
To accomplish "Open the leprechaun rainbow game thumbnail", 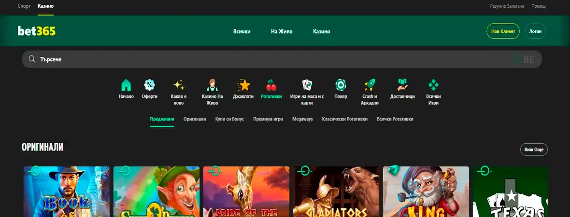I will (x=157, y=191).
